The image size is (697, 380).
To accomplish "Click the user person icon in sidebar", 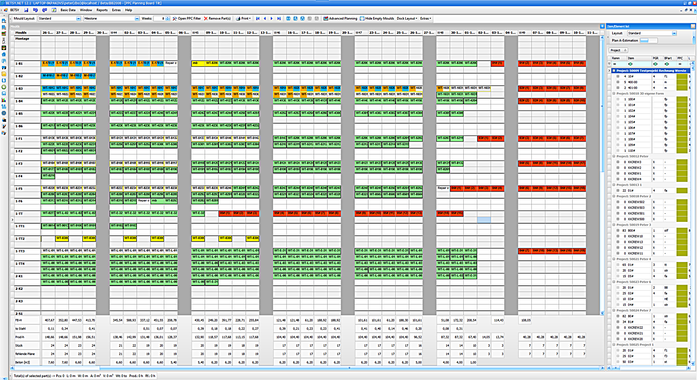I will [x=4, y=120].
